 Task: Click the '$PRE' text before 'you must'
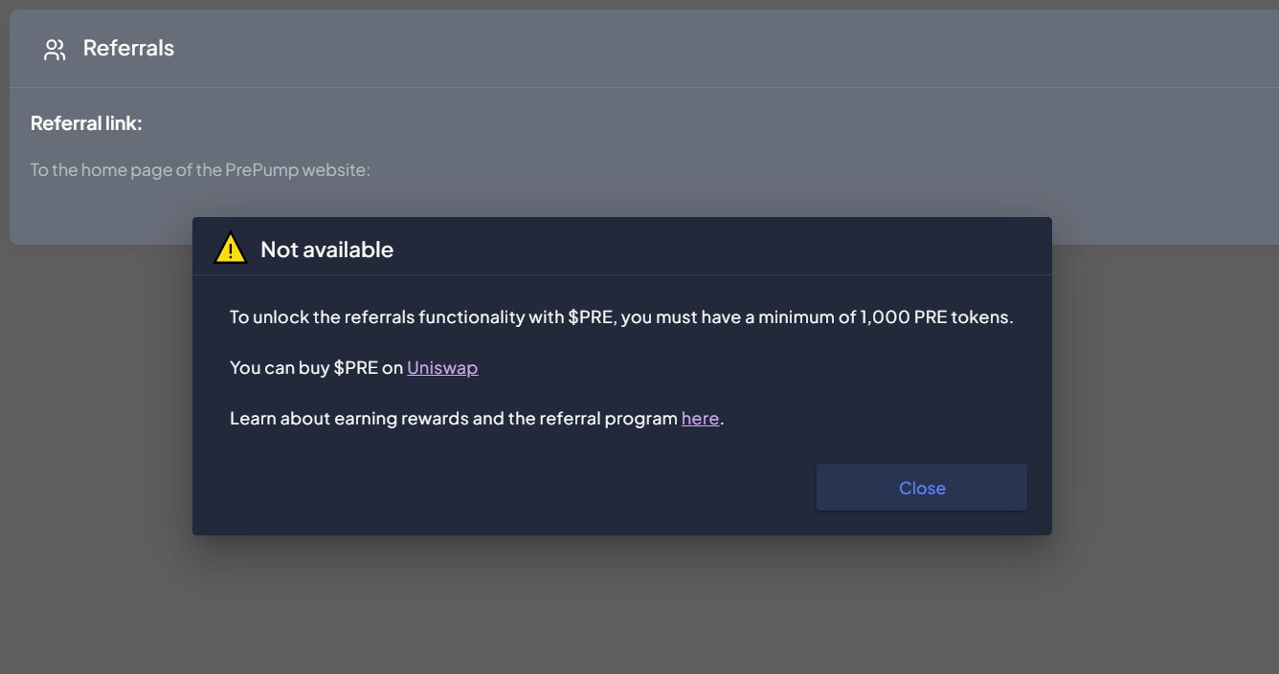tap(590, 316)
